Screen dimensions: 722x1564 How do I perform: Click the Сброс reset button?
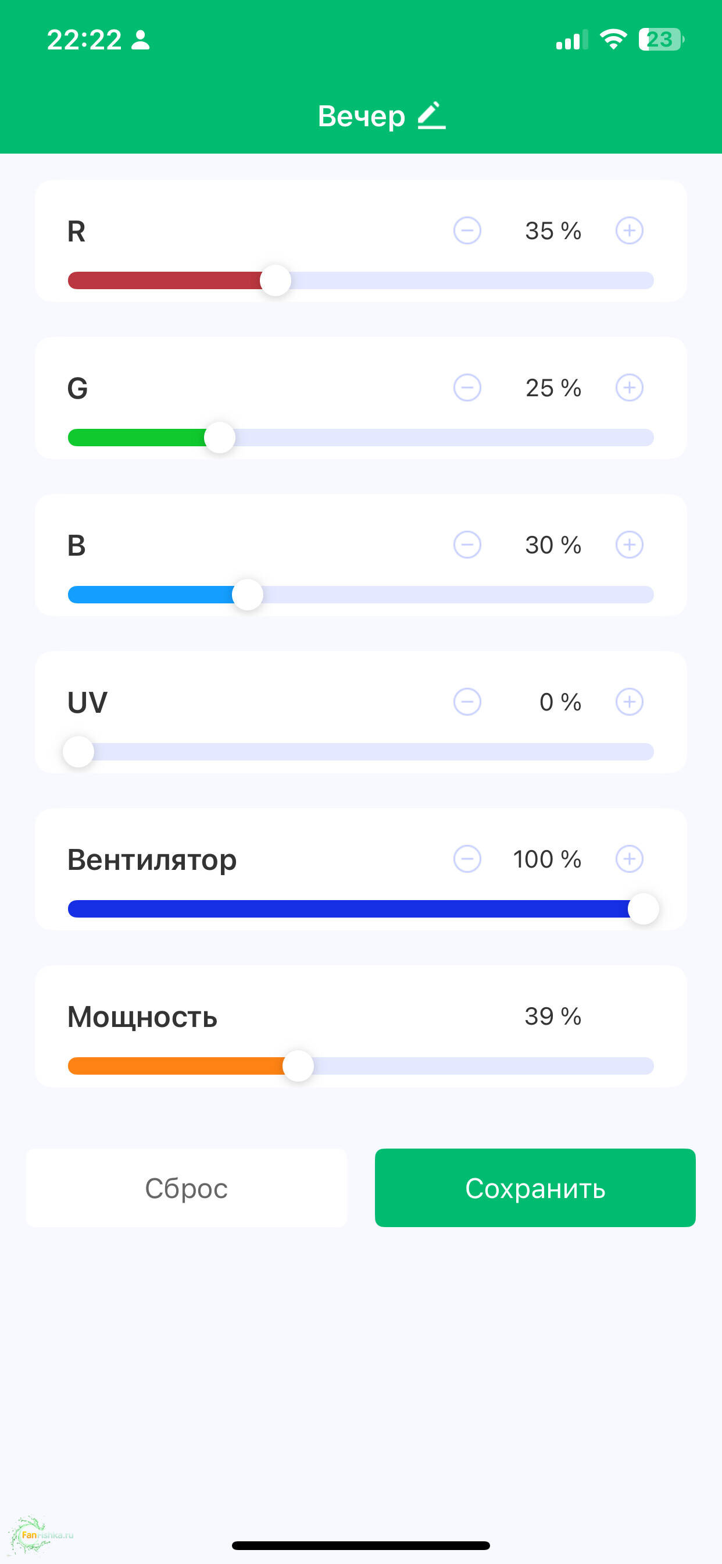(186, 1188)
